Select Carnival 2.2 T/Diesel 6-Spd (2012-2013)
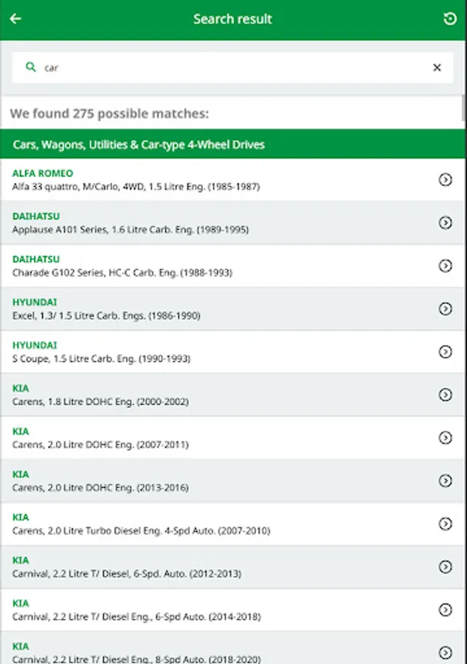 127,574
